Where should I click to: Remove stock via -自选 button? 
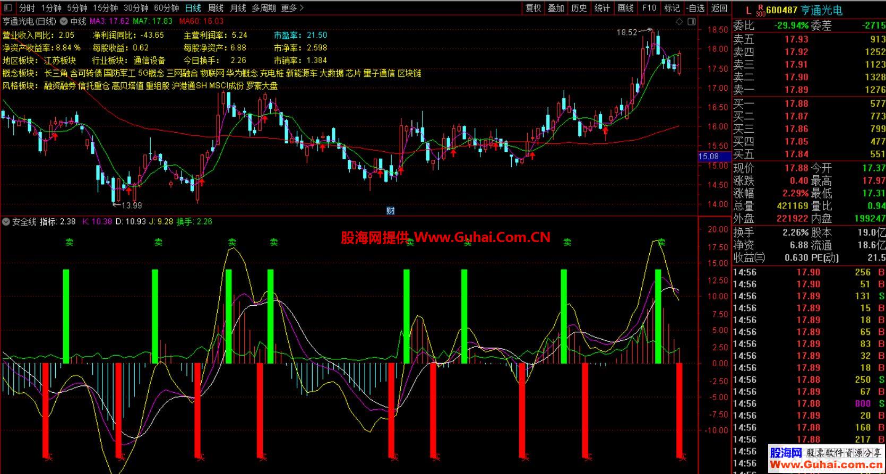coord(695,8)
